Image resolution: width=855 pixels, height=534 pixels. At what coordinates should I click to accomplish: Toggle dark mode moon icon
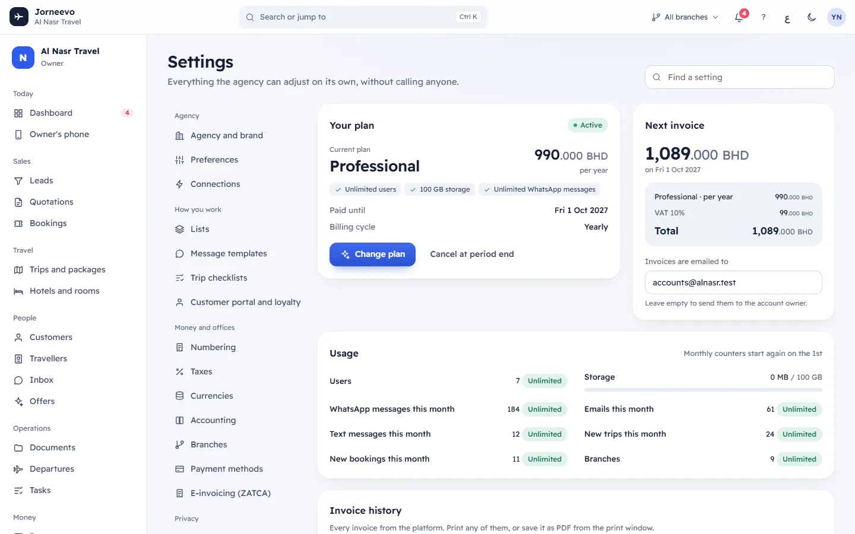(812, 17)
